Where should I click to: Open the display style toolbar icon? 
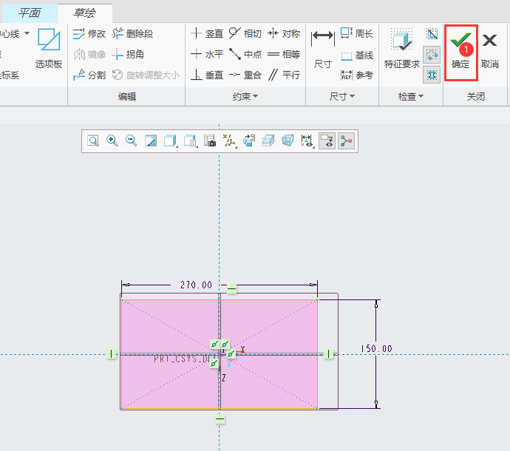pos(171,141)
